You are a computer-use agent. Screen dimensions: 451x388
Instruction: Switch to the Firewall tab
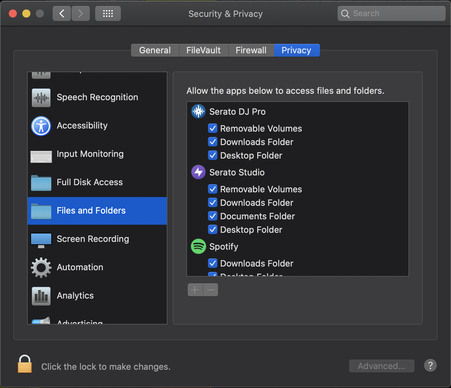[x=251, y=50]
